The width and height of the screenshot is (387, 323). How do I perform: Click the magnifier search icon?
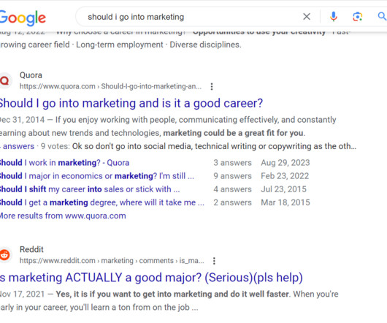(x=382, y=17)
